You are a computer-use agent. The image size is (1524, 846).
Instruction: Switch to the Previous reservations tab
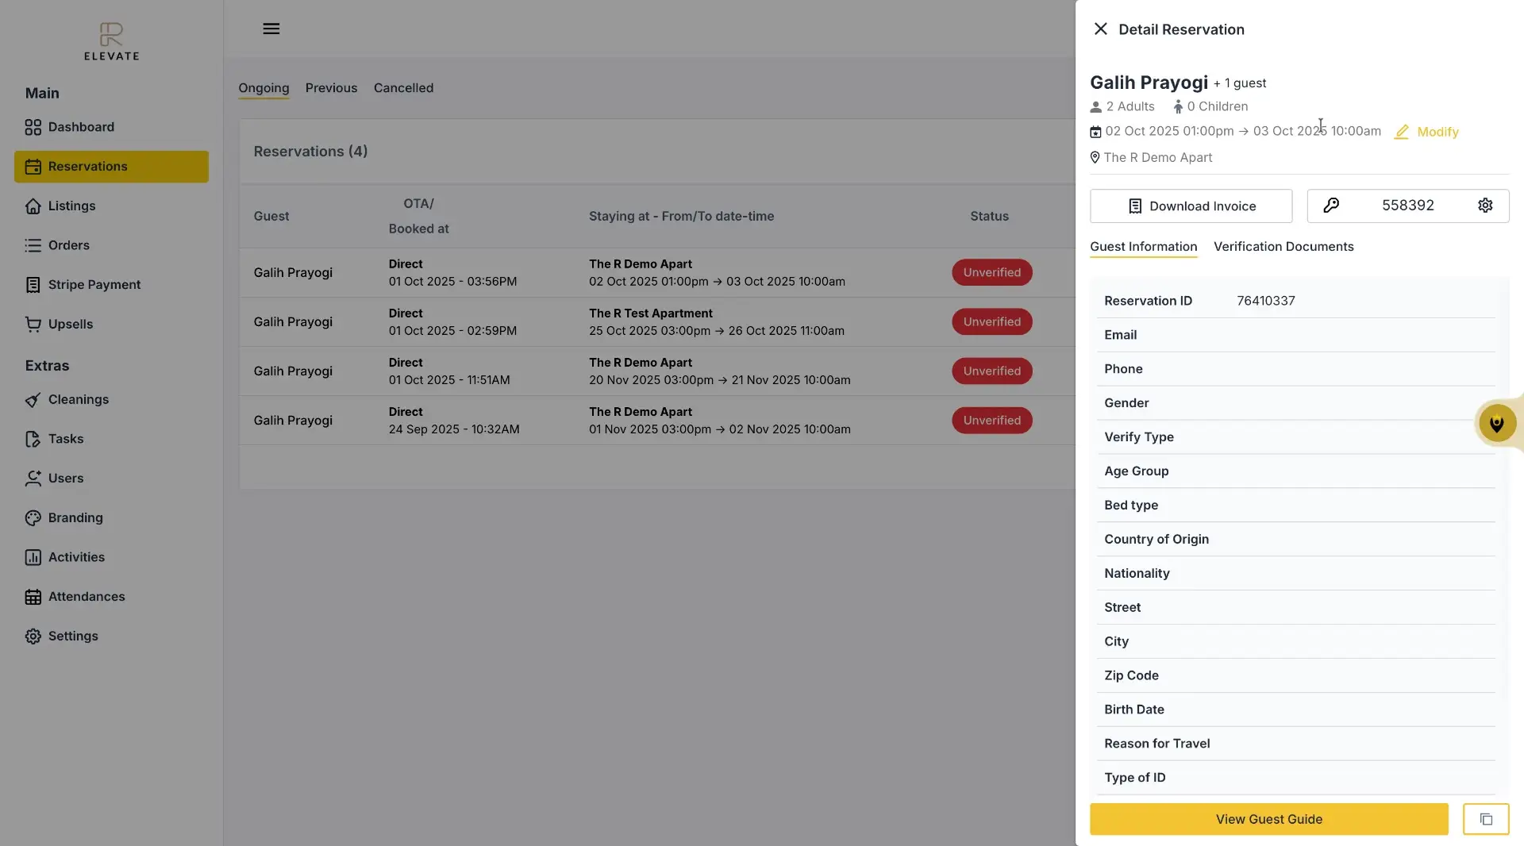tap(331, 87)
